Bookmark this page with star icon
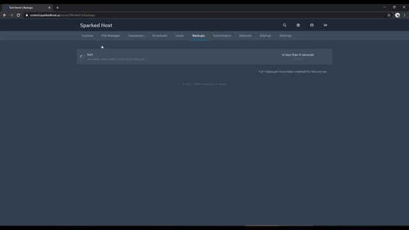 pyautogui.click(x=389, y=15)
